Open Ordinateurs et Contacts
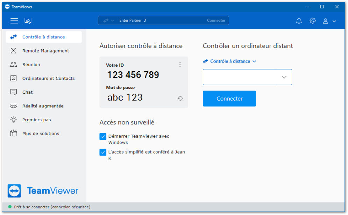Screen dimensions: 348x215 [x=44, y=78]
